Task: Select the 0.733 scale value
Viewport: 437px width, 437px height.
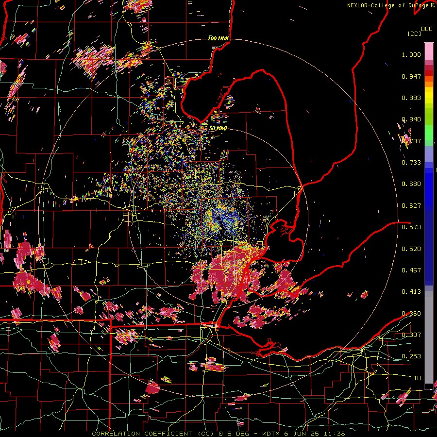Action: point(411,163)
